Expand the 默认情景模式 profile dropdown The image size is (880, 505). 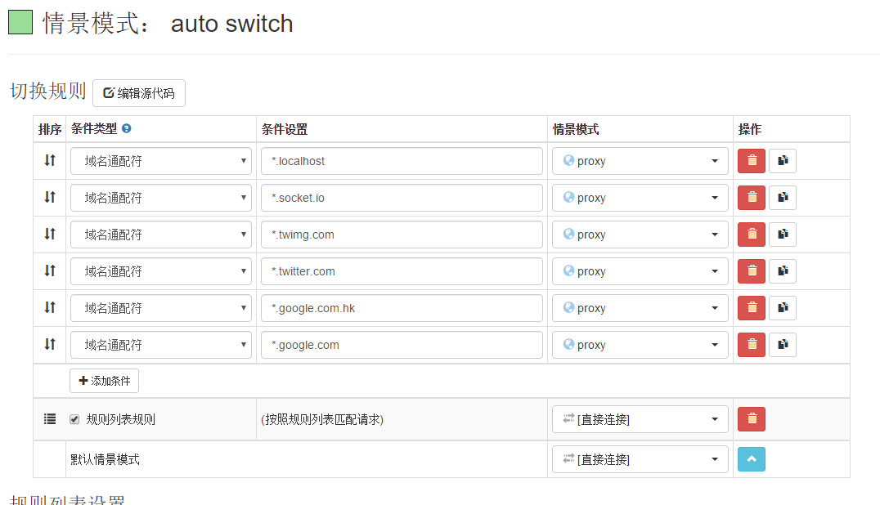point(640,459)
